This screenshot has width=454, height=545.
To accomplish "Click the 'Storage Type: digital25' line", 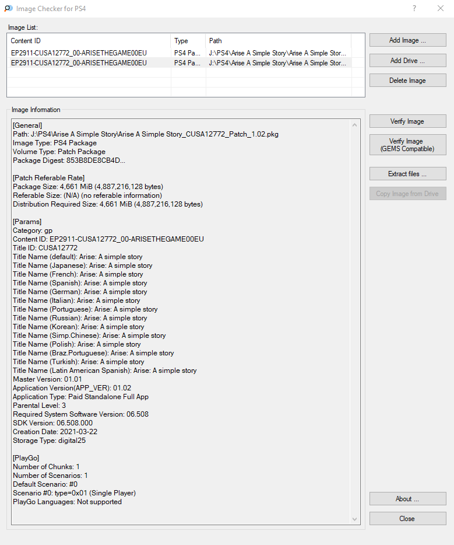I will (50, 441).
